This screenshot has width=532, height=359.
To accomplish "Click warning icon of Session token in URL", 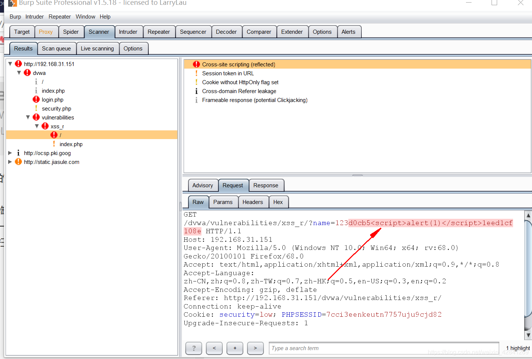I will pyautogui.click(x=196, y=73).
